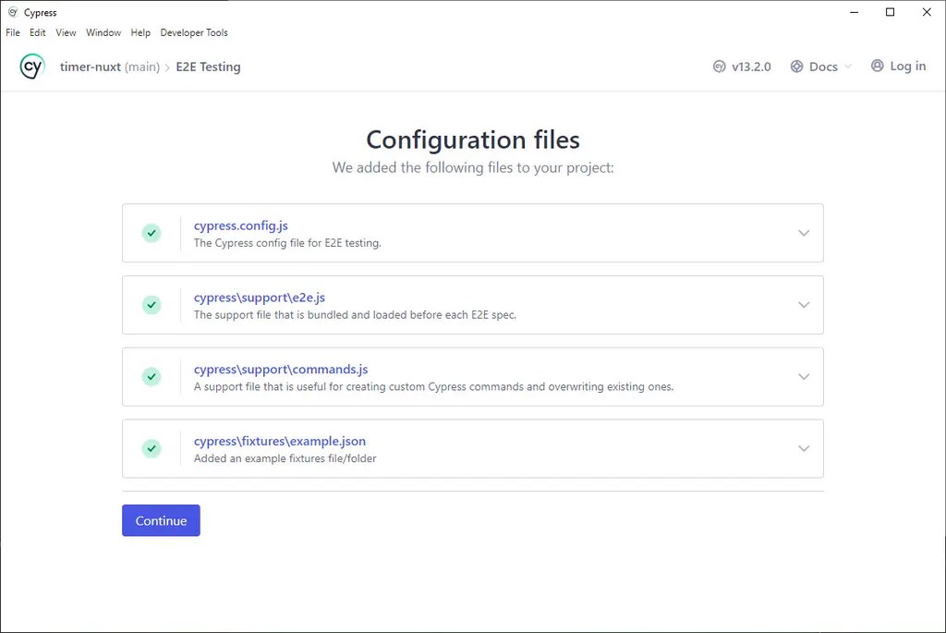The height and width of the screenshot is (633, 946).
Task: Click the Log in profile icon
Action: tap(877, 66)
